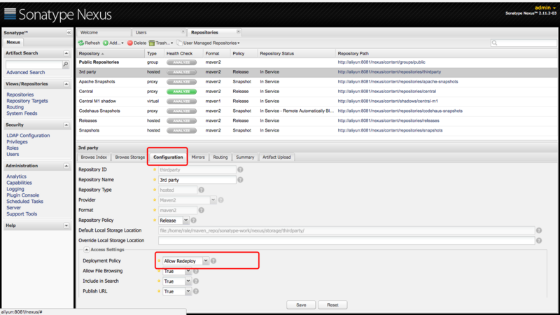Switch to the Browse Storage tab

tap(130, 157)
